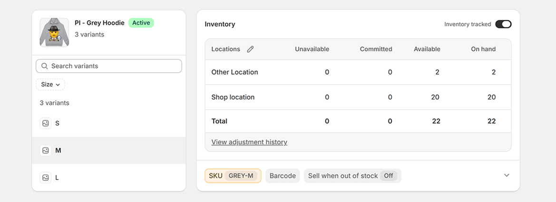556x202 pixels.
Task: Click the Active status badge
Action: click(x=141, y=23)
